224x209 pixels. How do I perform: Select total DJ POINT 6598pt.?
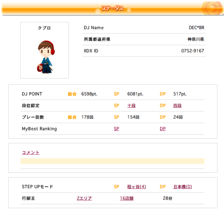[x=89, y=94]
